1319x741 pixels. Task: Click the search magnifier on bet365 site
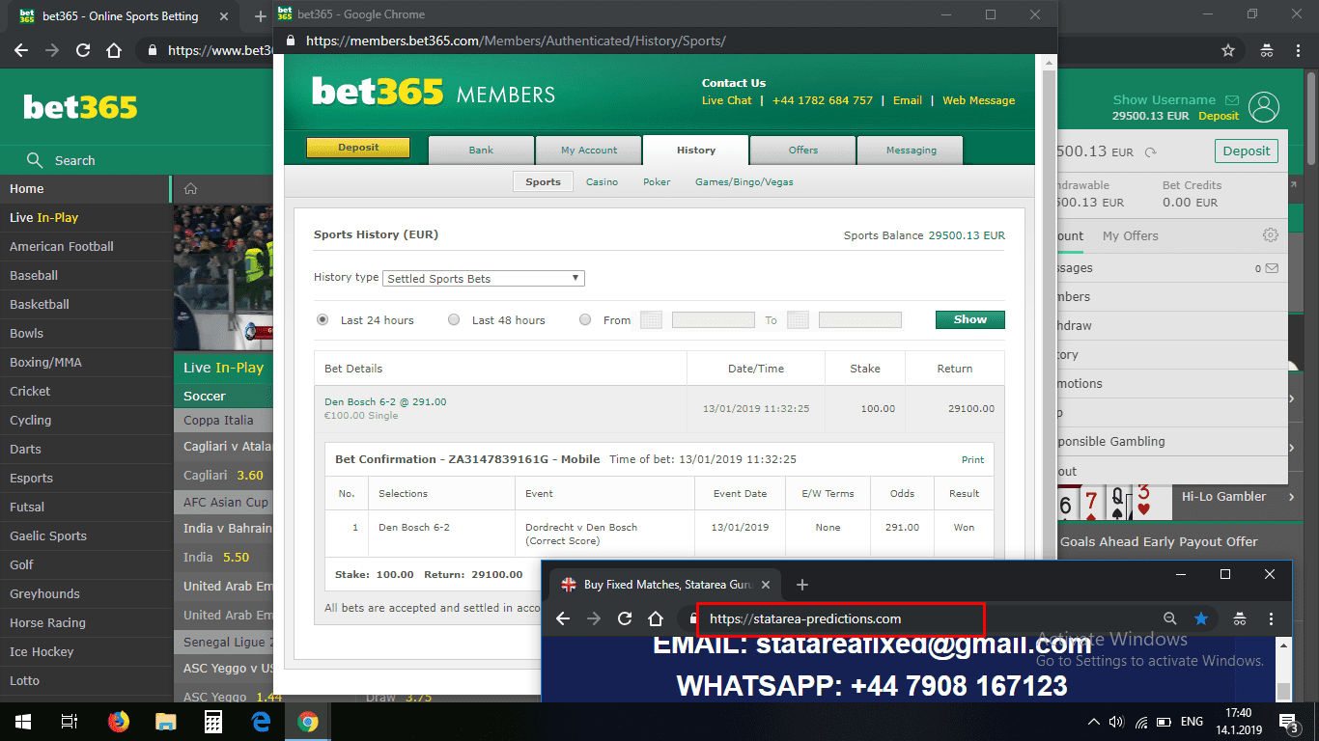pos(35,160)
